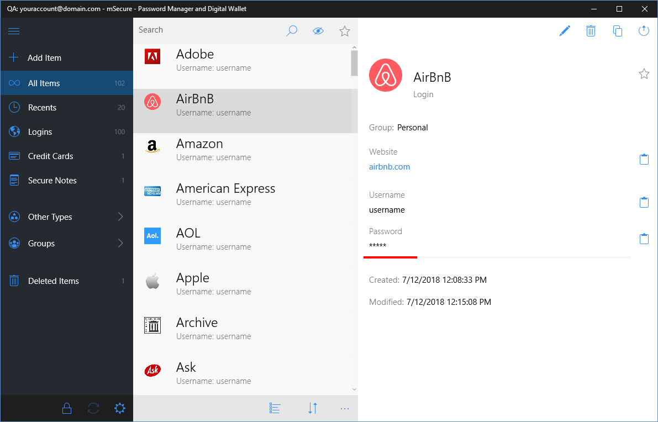Click the Amazon logo icon
Image resolution: width=658 pixels, height=422 pixels.
(152, 146)
